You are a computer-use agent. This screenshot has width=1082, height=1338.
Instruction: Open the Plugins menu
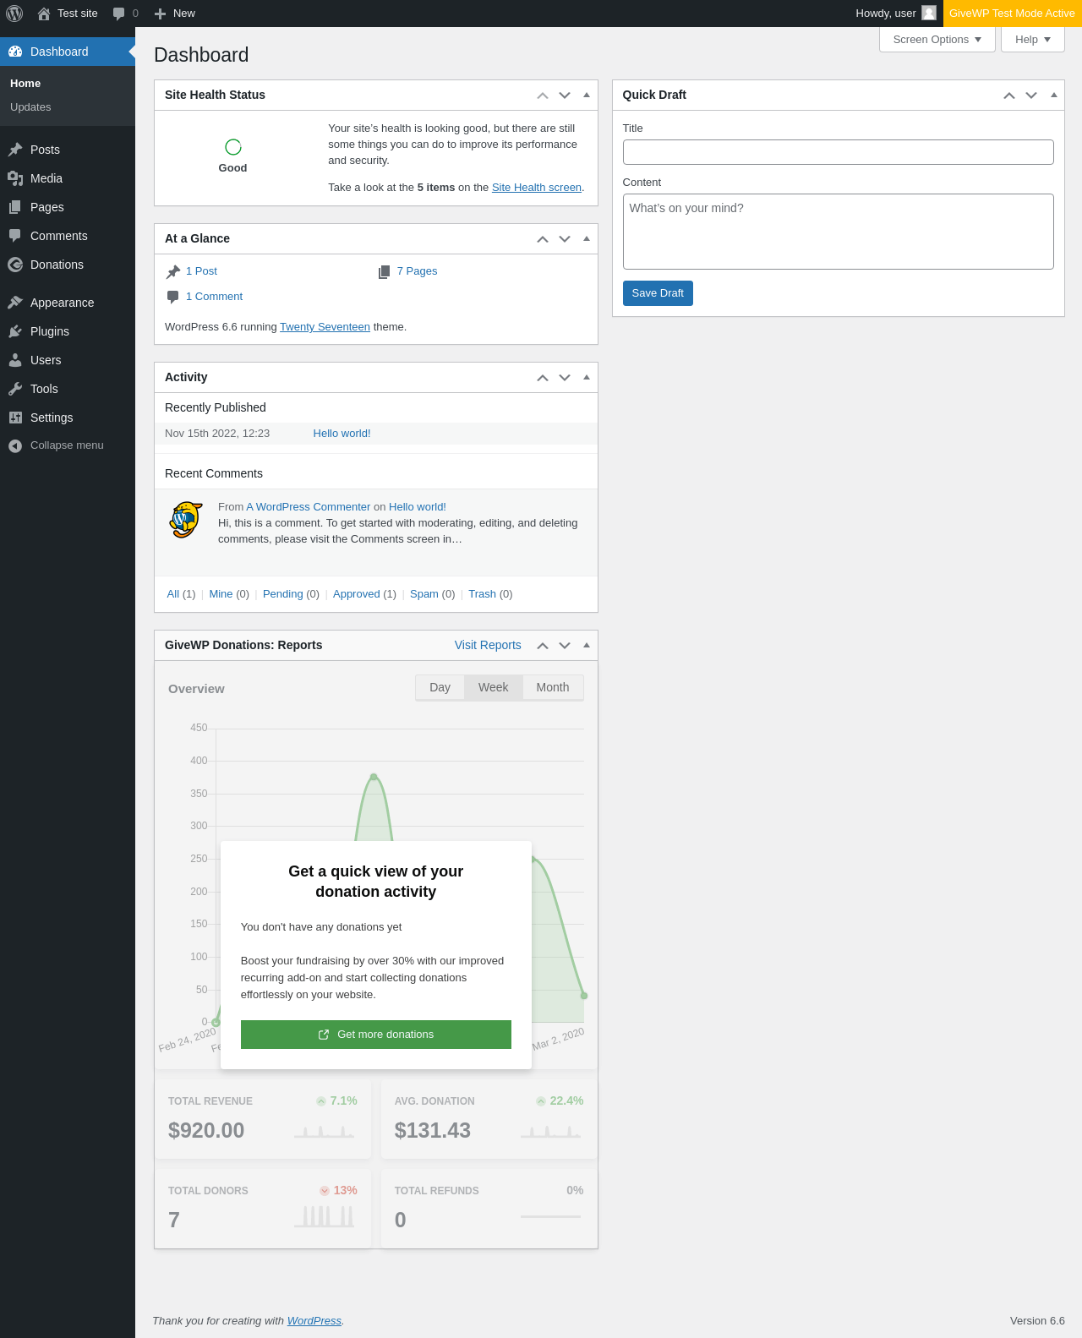pos(68,331)
